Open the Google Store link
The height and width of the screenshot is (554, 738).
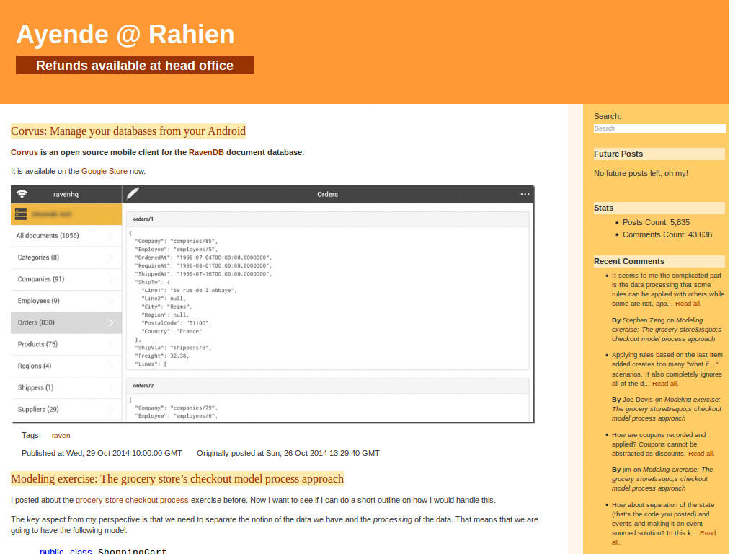pyautogui.click(x=105, y=171)
